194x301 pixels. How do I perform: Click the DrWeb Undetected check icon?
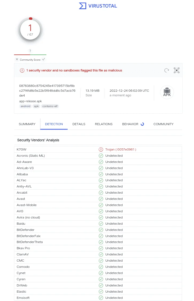[101, 285]
